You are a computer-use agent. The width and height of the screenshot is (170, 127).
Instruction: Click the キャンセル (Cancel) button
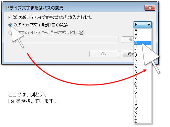tap(128, 54)
